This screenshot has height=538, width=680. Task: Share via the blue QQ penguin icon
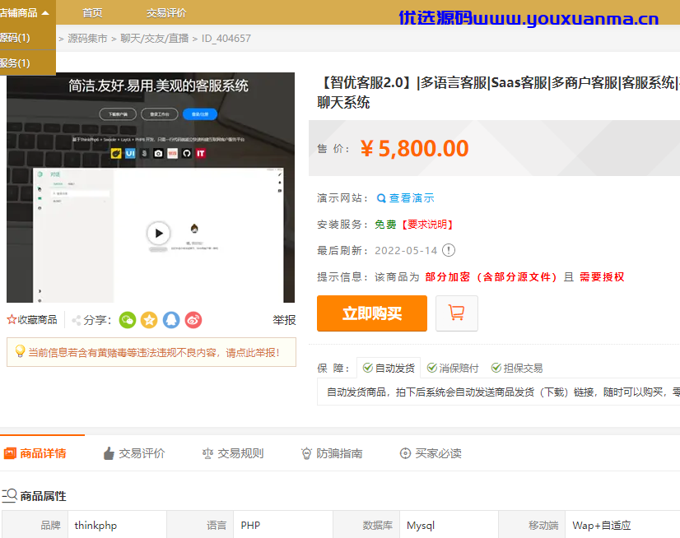tap(171, 320)
